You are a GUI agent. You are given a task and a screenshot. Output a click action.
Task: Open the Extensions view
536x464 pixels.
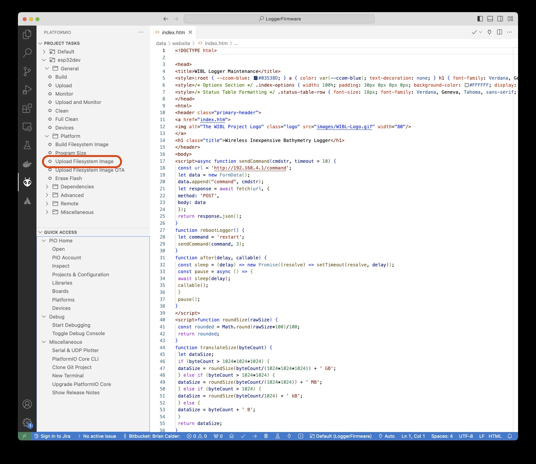pyautogui.click(x=27, y=108)
